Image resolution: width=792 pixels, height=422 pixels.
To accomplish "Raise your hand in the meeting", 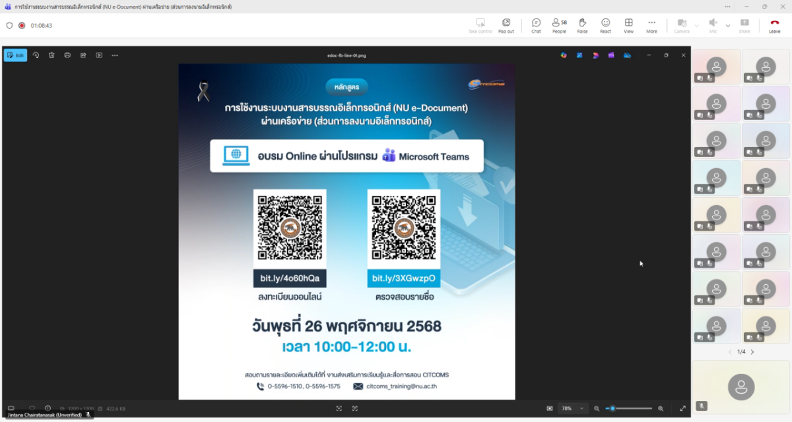I will coord(582,25).
